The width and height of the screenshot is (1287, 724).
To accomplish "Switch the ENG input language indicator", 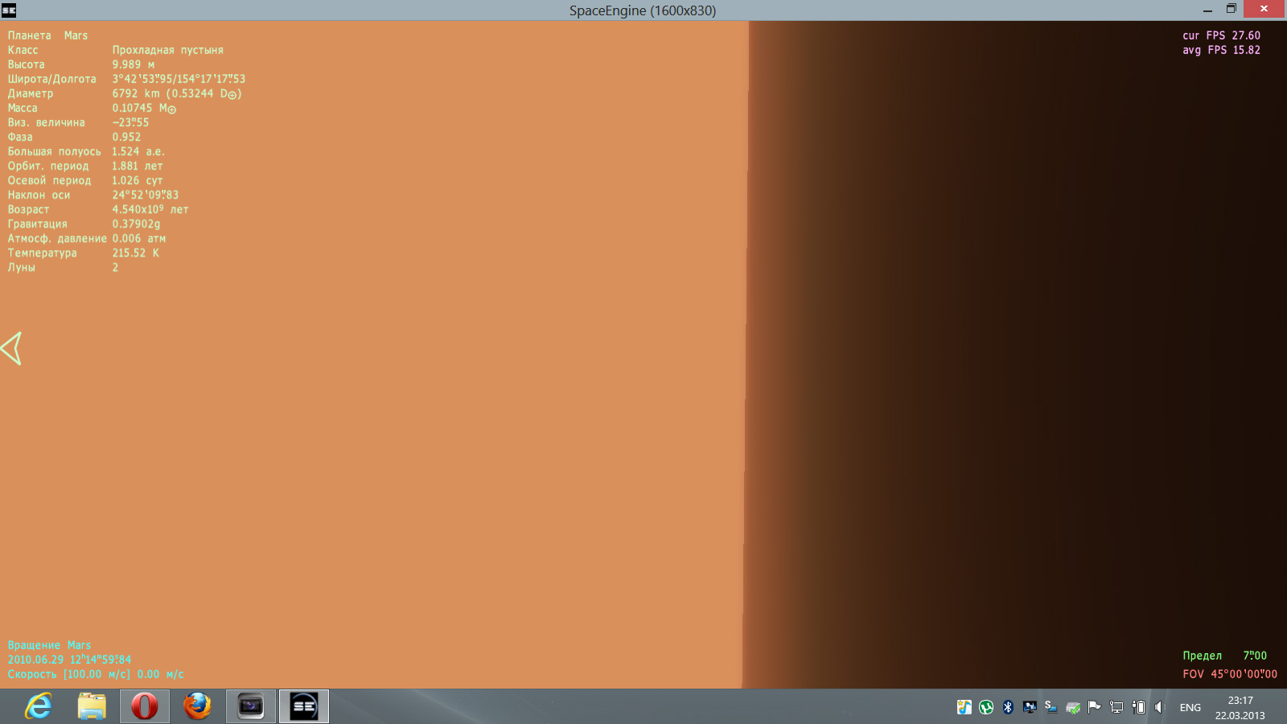I will click(1190, 708).
